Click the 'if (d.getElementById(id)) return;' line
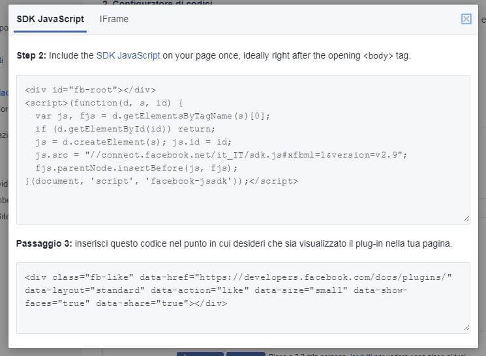 coord(125,129)
